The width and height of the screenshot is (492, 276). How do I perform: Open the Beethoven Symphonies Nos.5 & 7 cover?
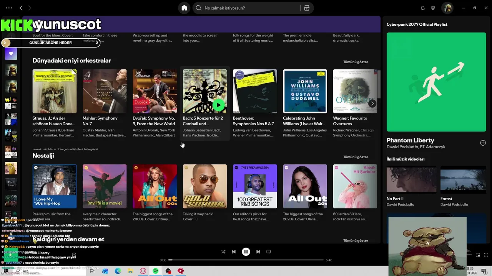pos(255,91)
